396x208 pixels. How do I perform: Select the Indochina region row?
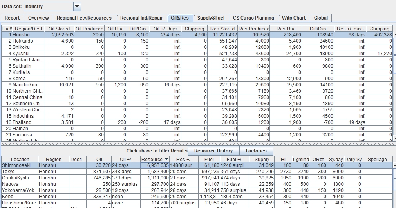pyautogui.click(x=197, y=116)
